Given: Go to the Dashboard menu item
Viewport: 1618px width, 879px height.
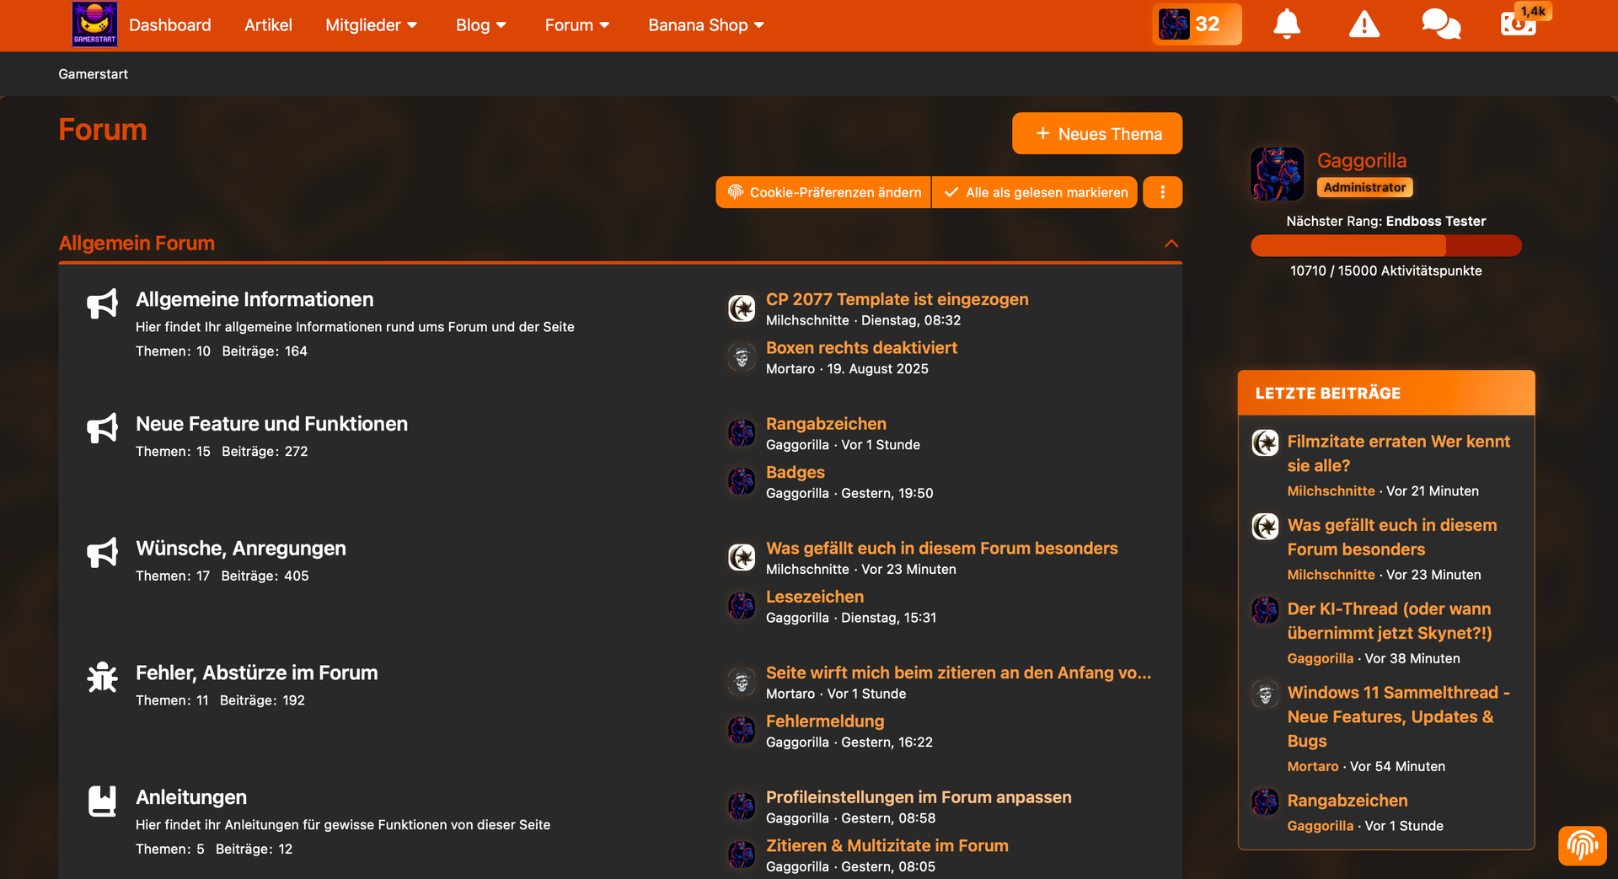Looking at the screenshot, I should [170, 25].
